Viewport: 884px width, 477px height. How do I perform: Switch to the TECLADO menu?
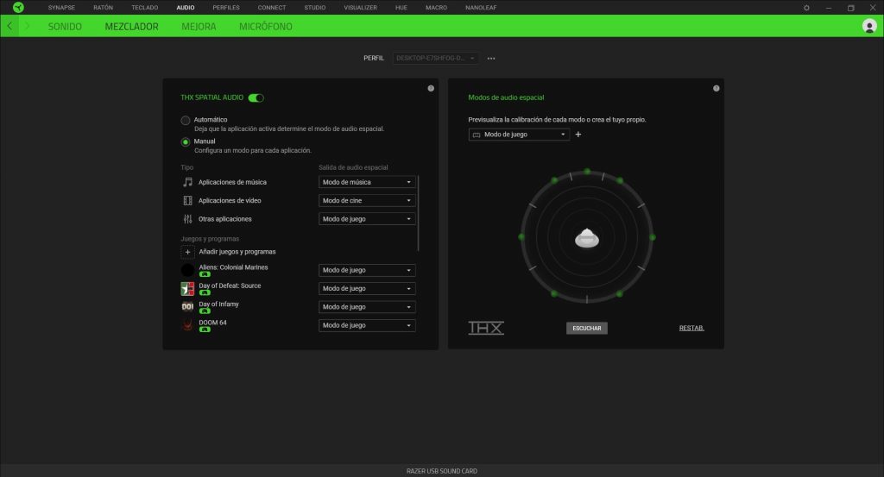pos(145,8)
